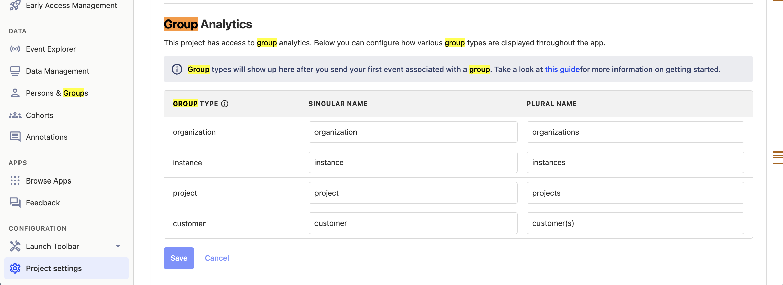This screenshot has width=783, height=285.
Task: Click the Annotations note icon
Action: pos(15,137)
